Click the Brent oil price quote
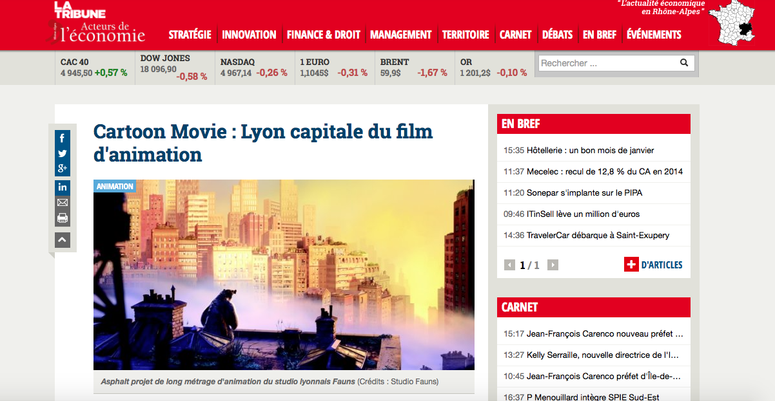Viewport: 775px width, 401px height. click(x=414, y=68)
